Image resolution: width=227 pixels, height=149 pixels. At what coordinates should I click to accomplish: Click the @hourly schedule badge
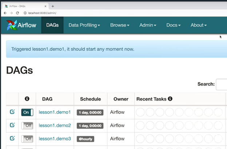click(x=86, y=139)
